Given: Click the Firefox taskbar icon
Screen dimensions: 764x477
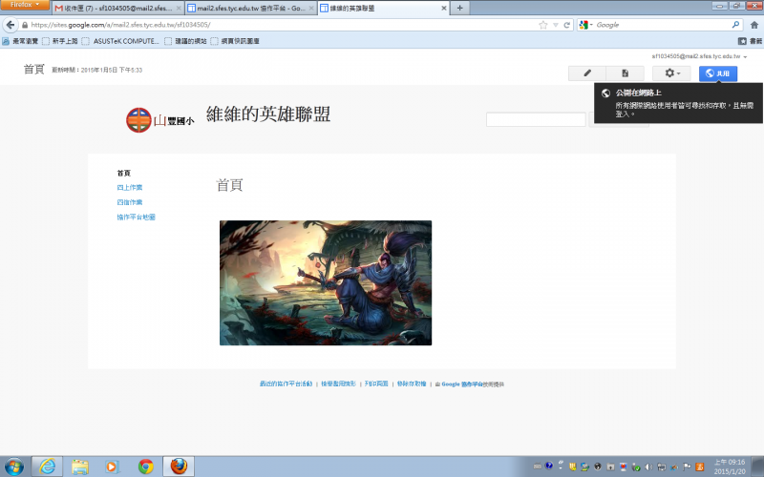Looking at the screenshot, I should pyautogui.click(x=179, y=467).
